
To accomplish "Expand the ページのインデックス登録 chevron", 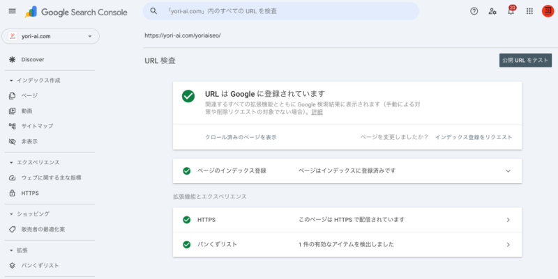I will point(508,171).
